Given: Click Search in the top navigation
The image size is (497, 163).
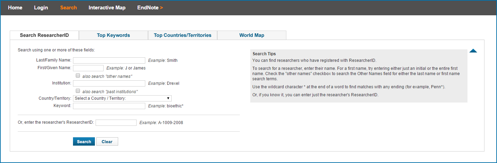Looking at the screenshot, I should tap(68, 8).
